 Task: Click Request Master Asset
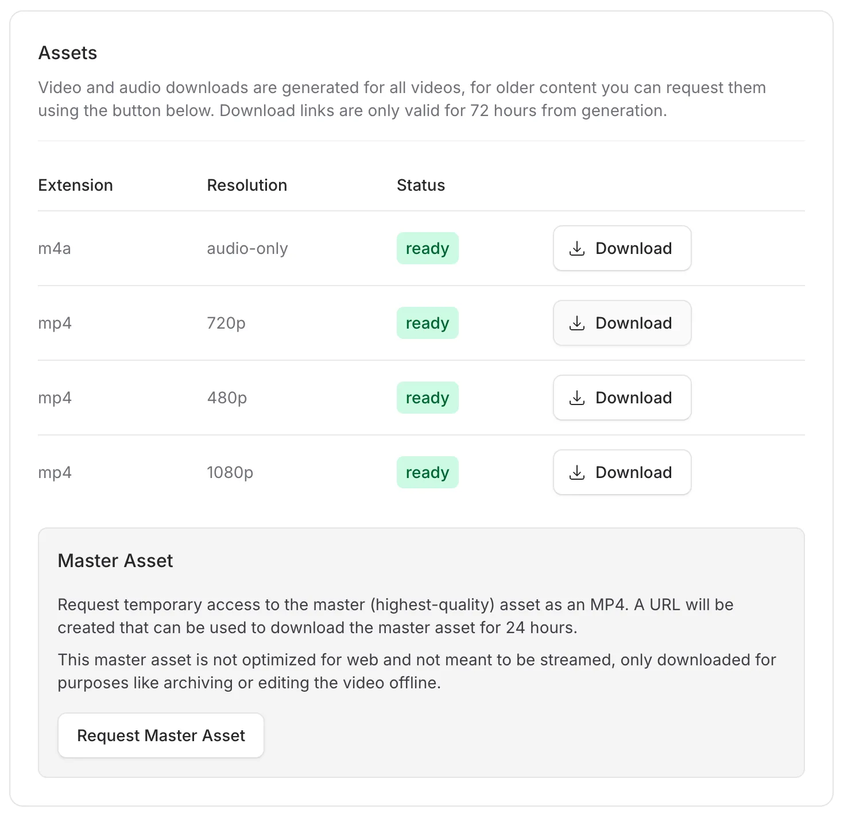pyautogui.click(x=161, y=735)
